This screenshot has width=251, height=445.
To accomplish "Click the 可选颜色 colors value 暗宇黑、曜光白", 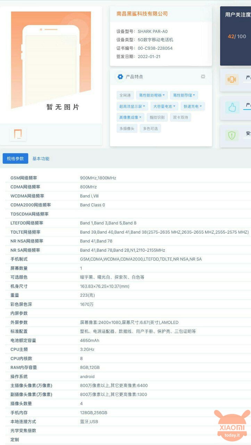I will (112, 277).
